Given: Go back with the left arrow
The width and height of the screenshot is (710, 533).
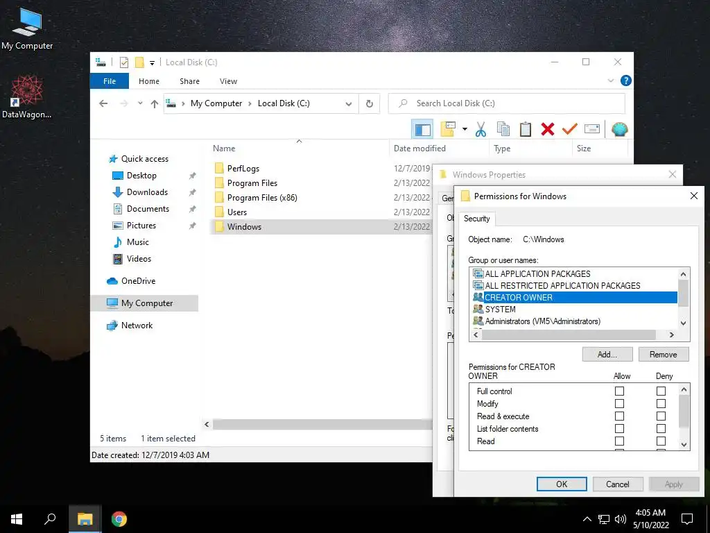Looking at the screenshot, I should click(103, 104).
